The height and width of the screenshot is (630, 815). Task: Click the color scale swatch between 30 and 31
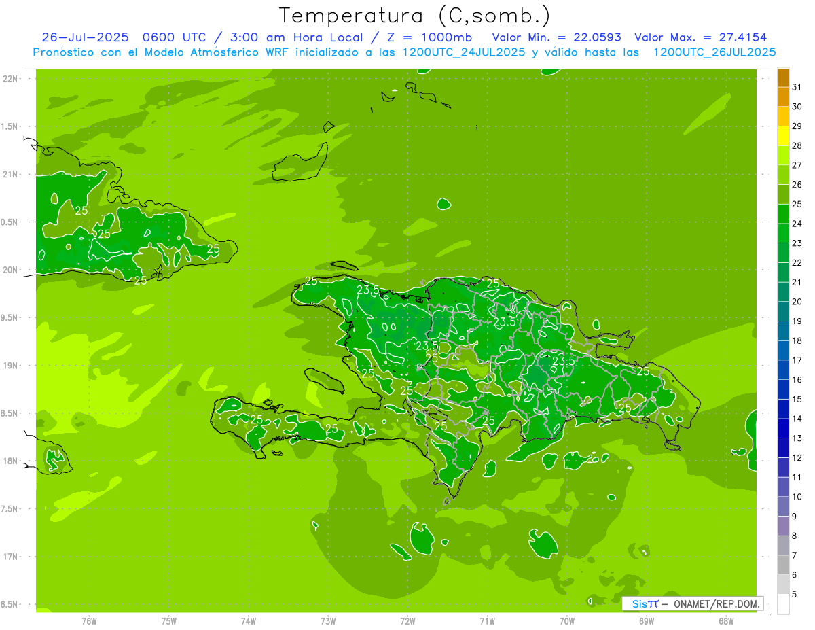click(783, 97)
